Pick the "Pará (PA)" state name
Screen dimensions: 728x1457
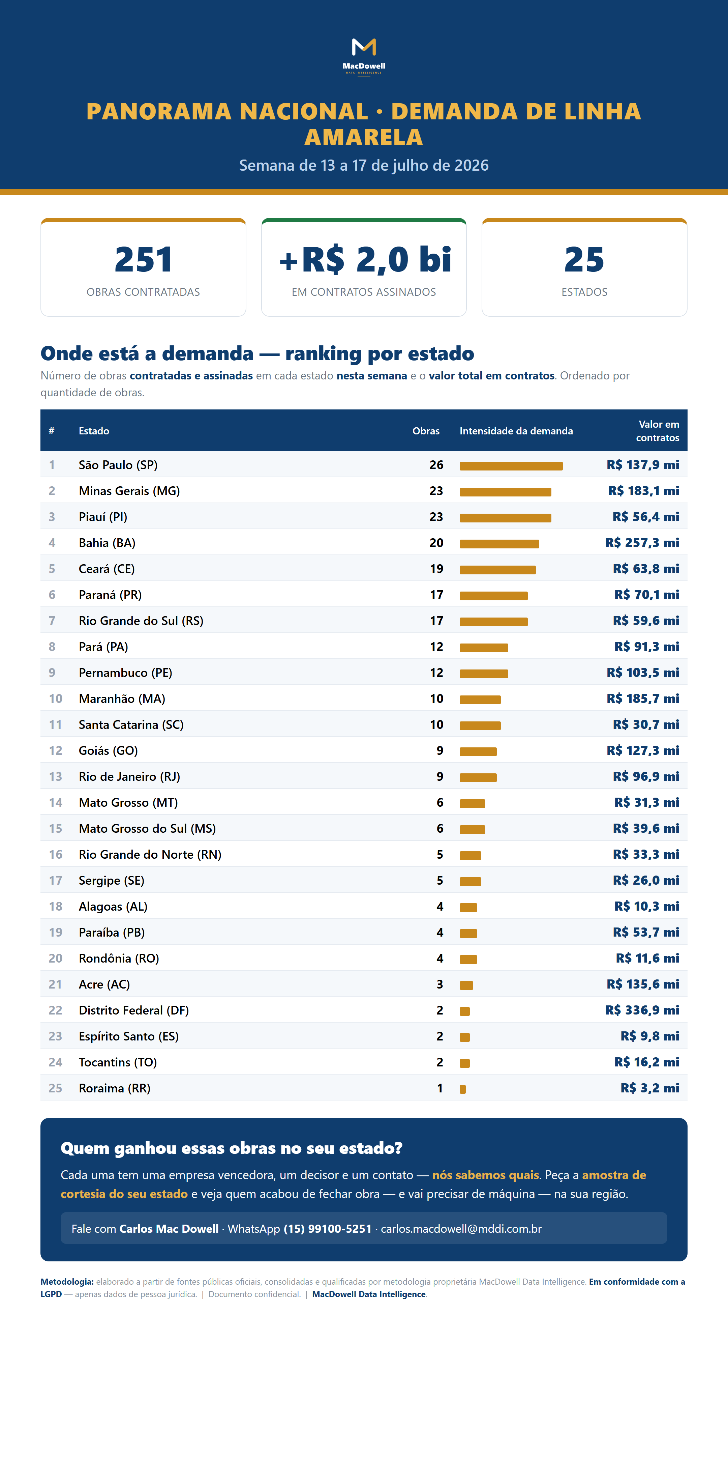[103, 647]
